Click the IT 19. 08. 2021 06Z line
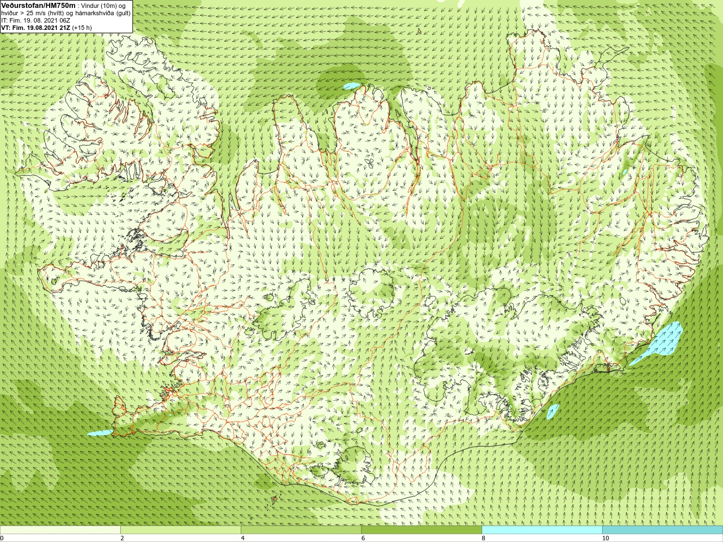Viewport: 723px width, 542px height. (36, 20)
